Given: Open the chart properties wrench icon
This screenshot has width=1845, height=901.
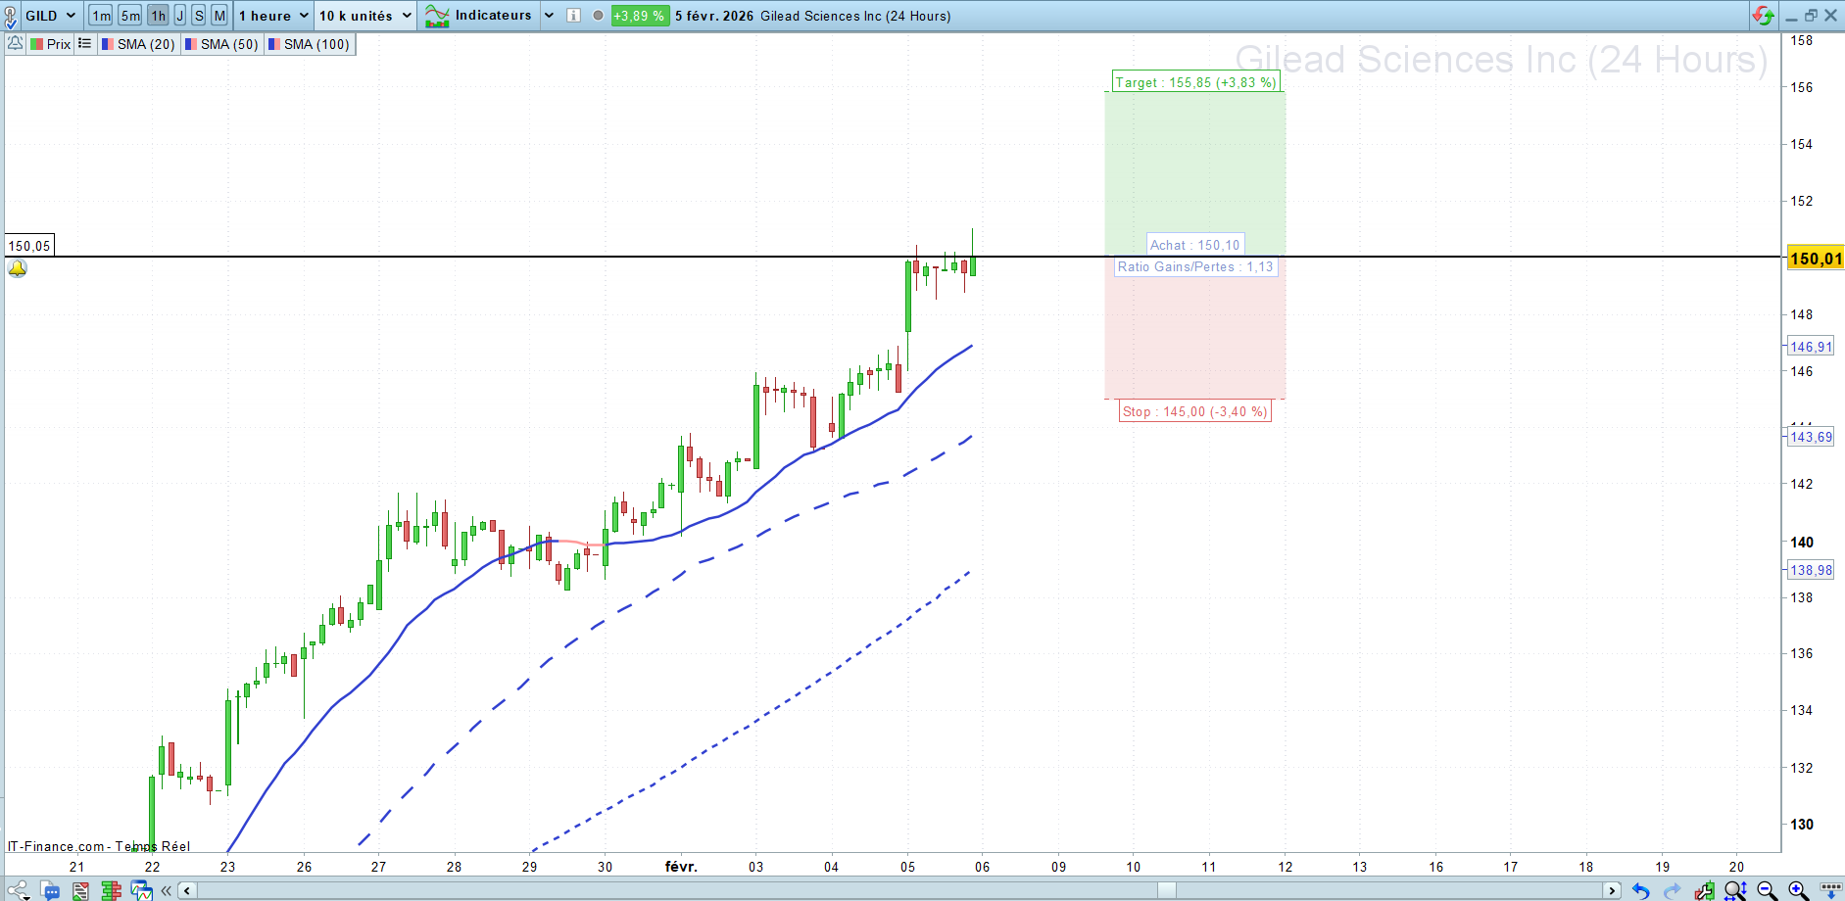Looking at the screenshot, I should 1705,890.
